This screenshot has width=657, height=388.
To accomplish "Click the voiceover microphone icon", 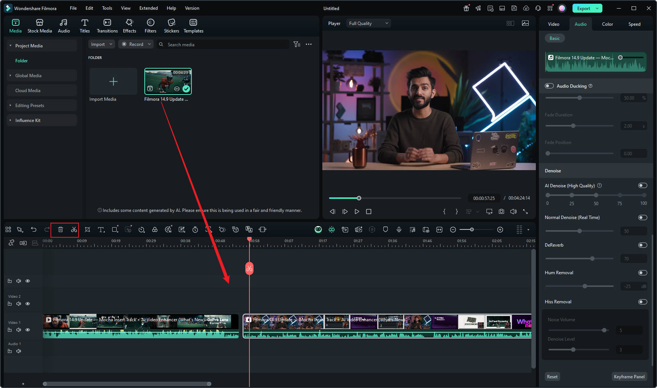I will coord(399,230).
